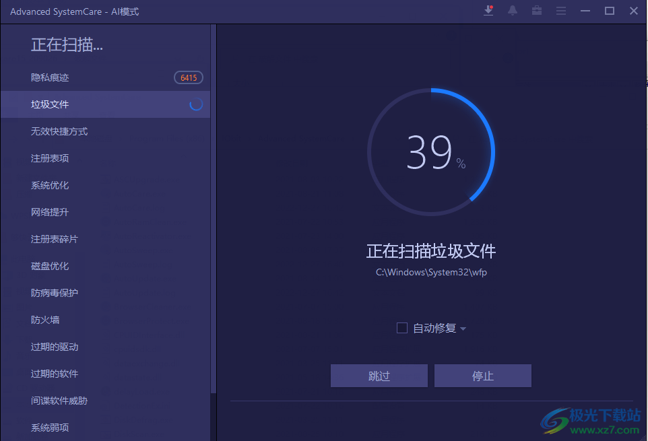Click the Advanced SystemCare - AI模式 title
This screenshot has width=648, height=441.
(74, 11)
